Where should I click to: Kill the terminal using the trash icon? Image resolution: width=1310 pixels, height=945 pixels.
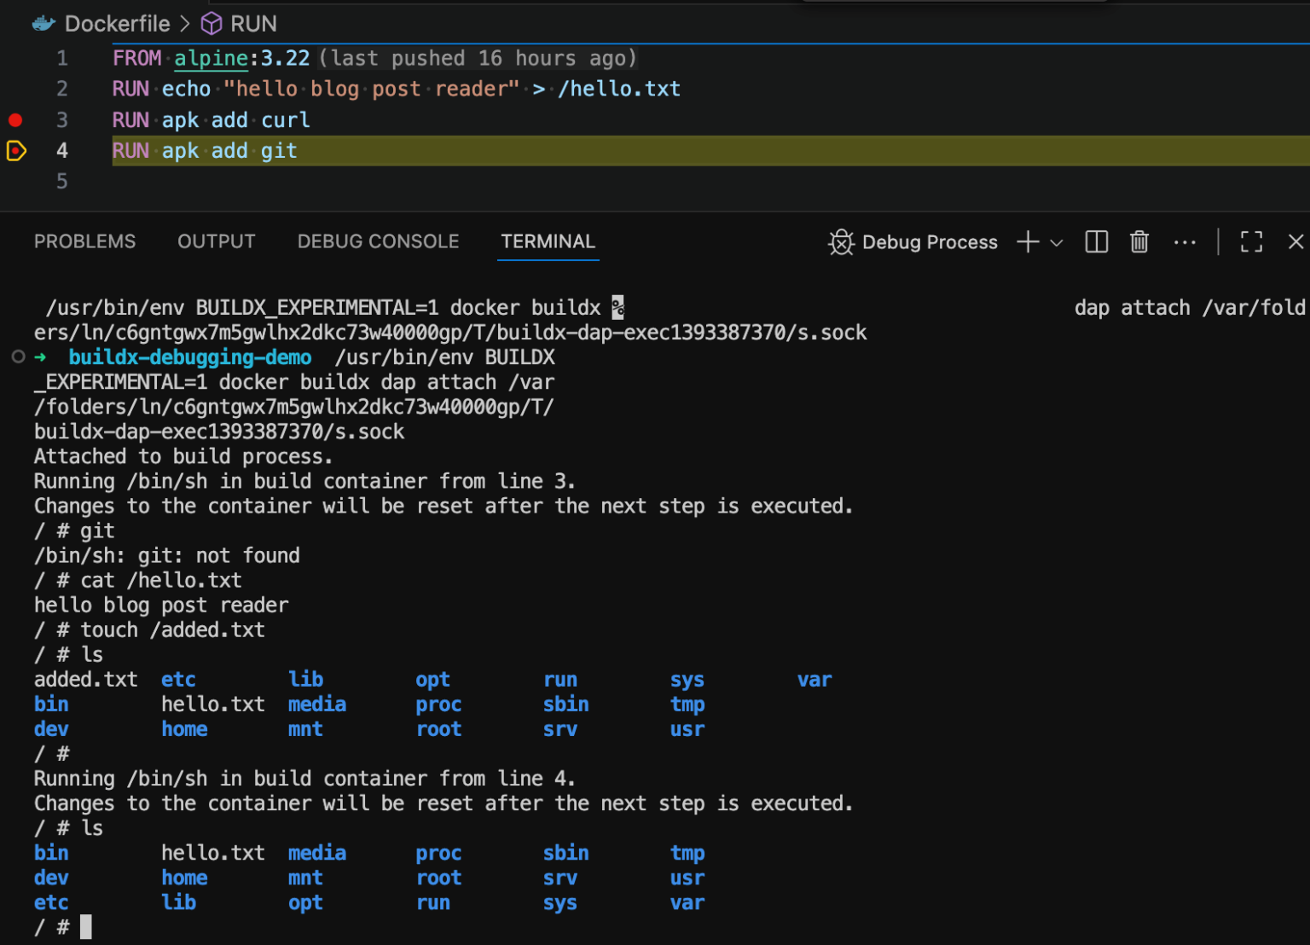[1139, 242]
